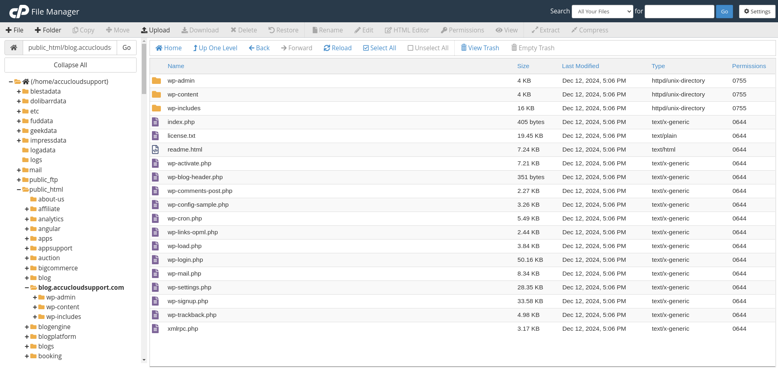Open View Trash
Screen dimensions: 778x368
tap(480, 48)
